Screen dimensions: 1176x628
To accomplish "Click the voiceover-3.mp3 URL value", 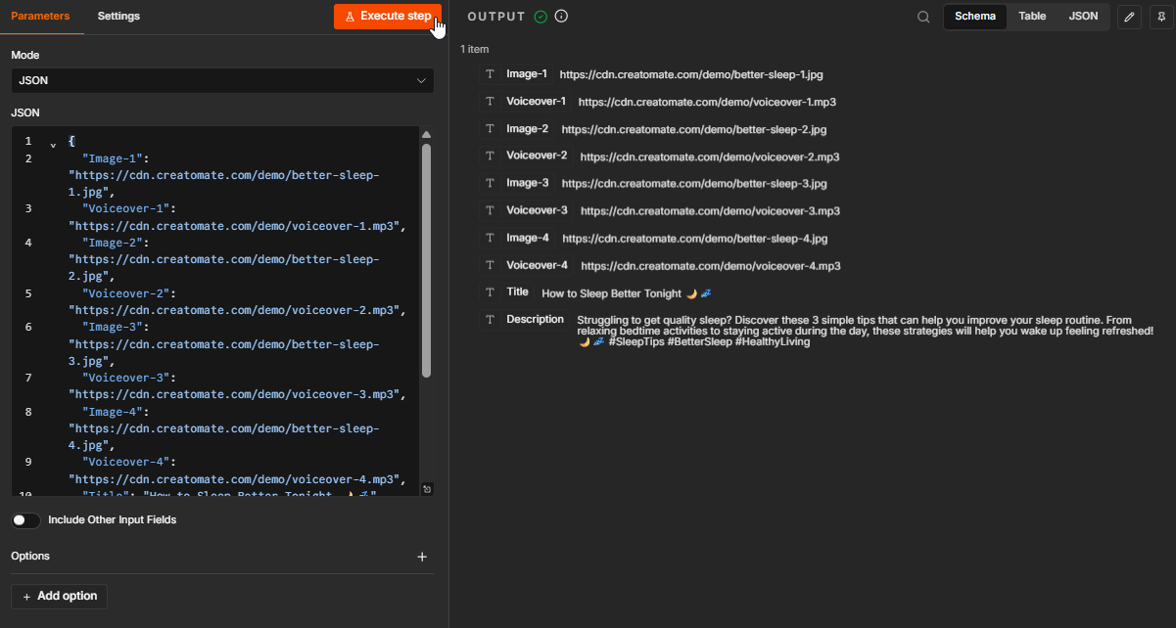I will coord(710,211).
